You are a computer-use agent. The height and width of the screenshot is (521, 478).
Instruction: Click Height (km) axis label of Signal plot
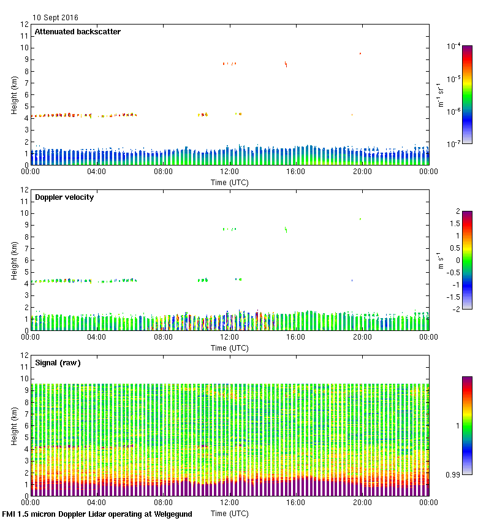tap(14, 425)
